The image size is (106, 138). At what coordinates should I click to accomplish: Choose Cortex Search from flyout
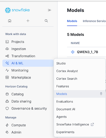(80, 79)
